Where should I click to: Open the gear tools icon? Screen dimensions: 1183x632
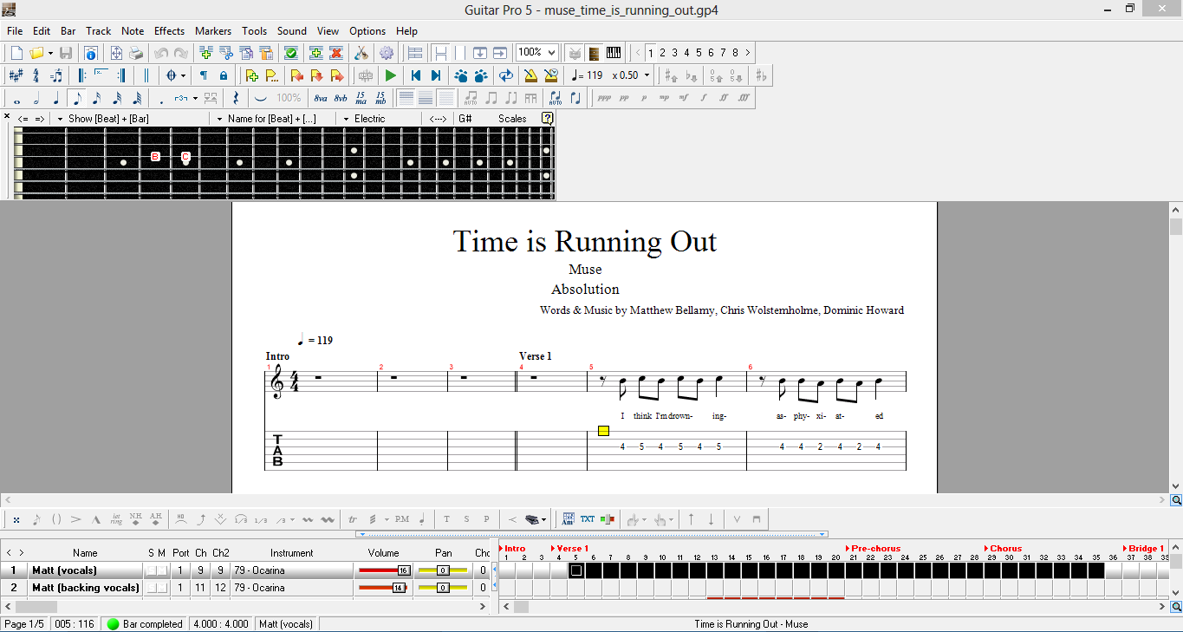point(387,53)
